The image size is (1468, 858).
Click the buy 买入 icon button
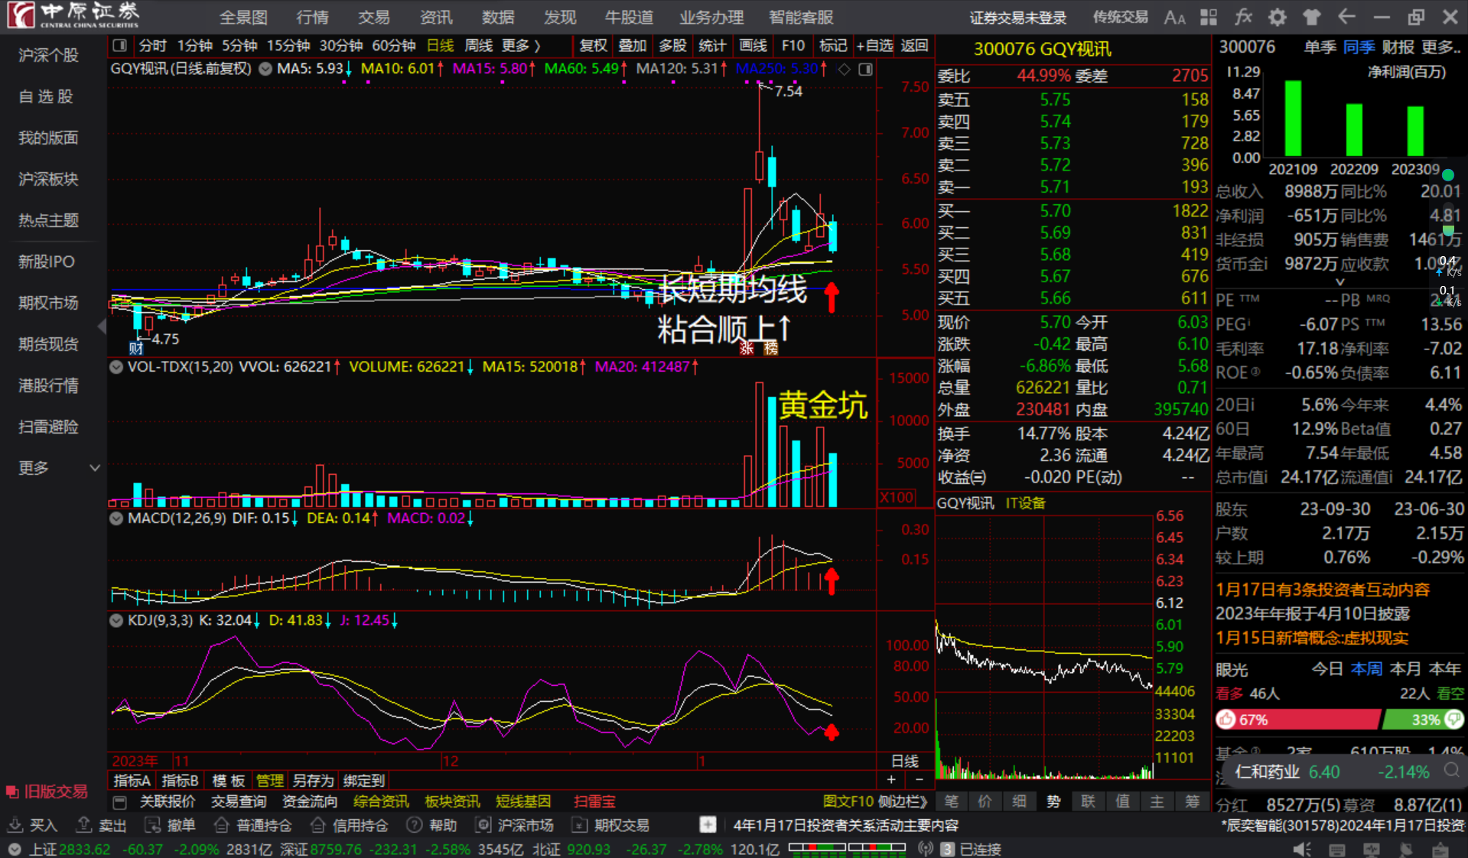tap(33, 825)
